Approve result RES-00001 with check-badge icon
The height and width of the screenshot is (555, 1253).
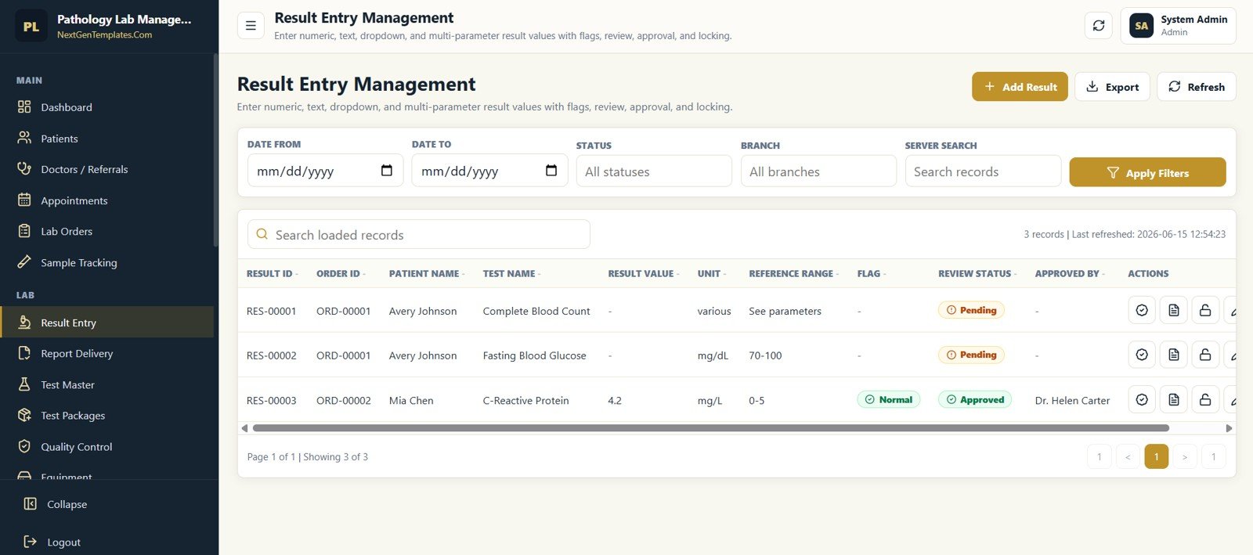click(x=1142, y=310)
